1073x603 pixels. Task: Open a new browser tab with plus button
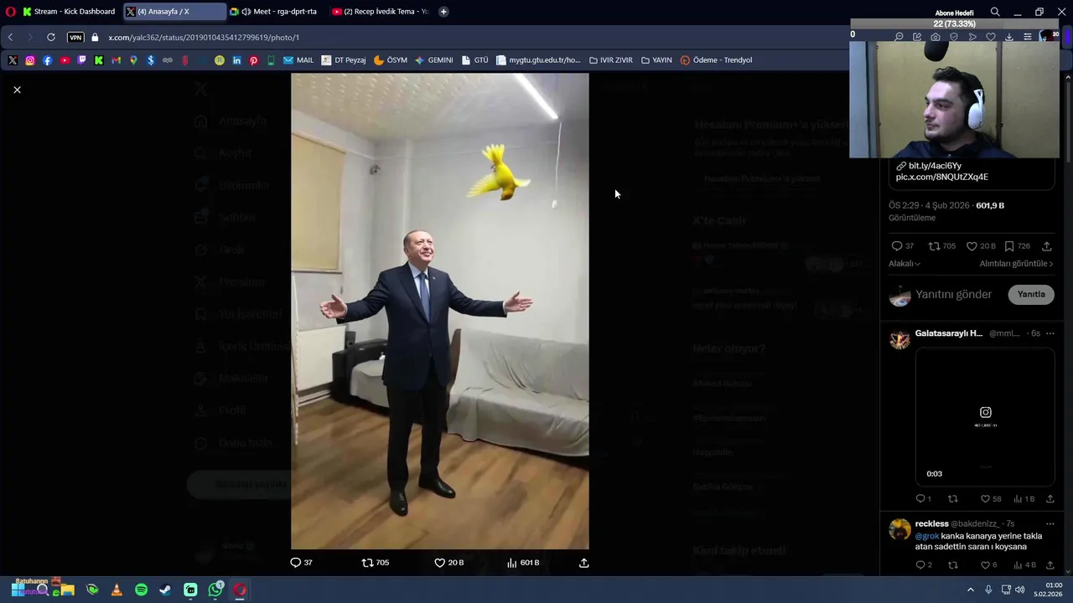pos(443,12)
